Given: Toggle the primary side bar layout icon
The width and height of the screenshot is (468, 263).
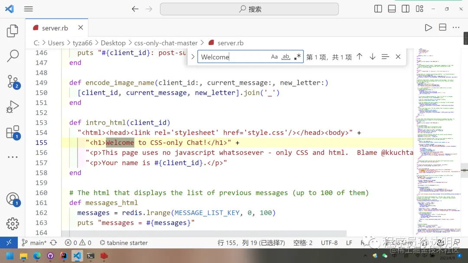Looking at the screenshot, I should (x=378, y=9).
